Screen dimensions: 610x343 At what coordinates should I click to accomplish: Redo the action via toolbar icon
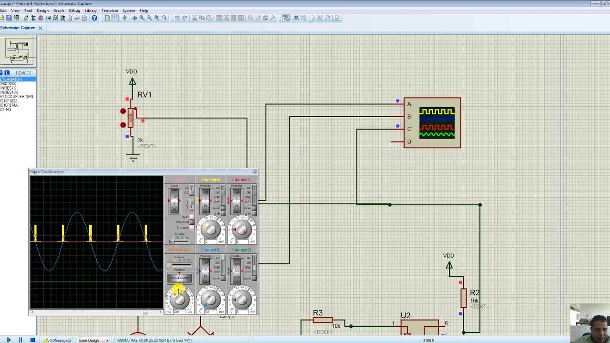[x=184, y=18]
